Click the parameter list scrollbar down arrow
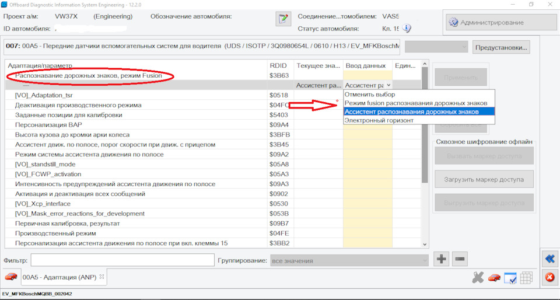The width and height of the screenshot is (560, 300). (x=425, y=245)
